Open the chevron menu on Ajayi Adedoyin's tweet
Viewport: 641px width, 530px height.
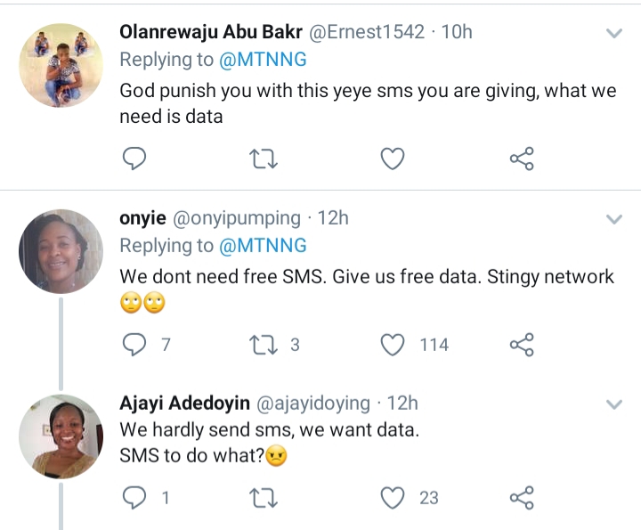point(614,404)
